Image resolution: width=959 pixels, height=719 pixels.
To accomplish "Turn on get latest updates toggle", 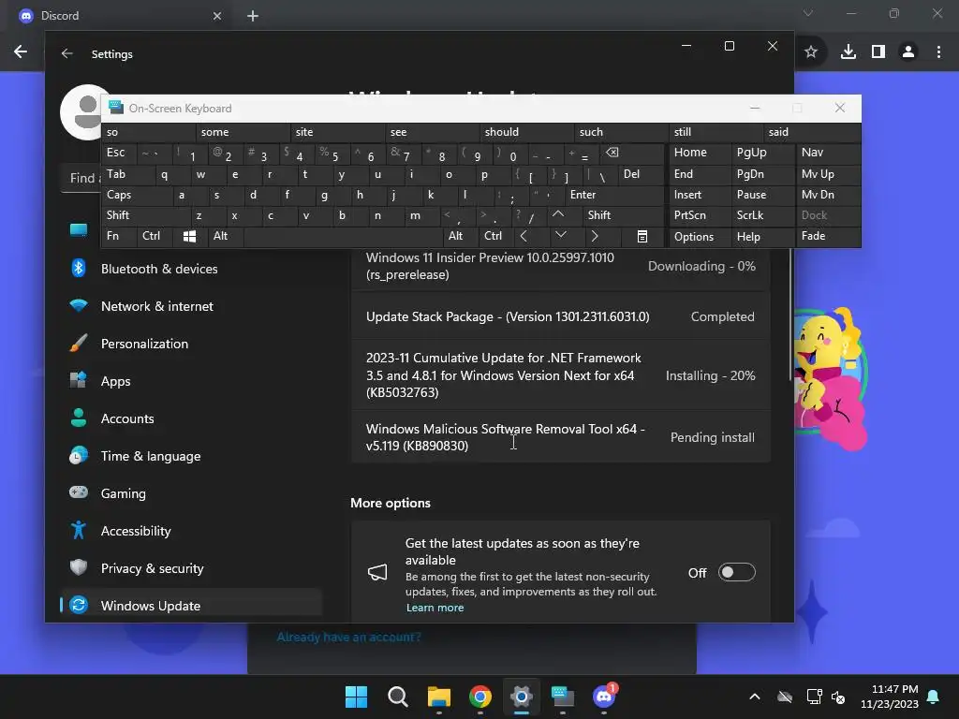I will [736, 572].
